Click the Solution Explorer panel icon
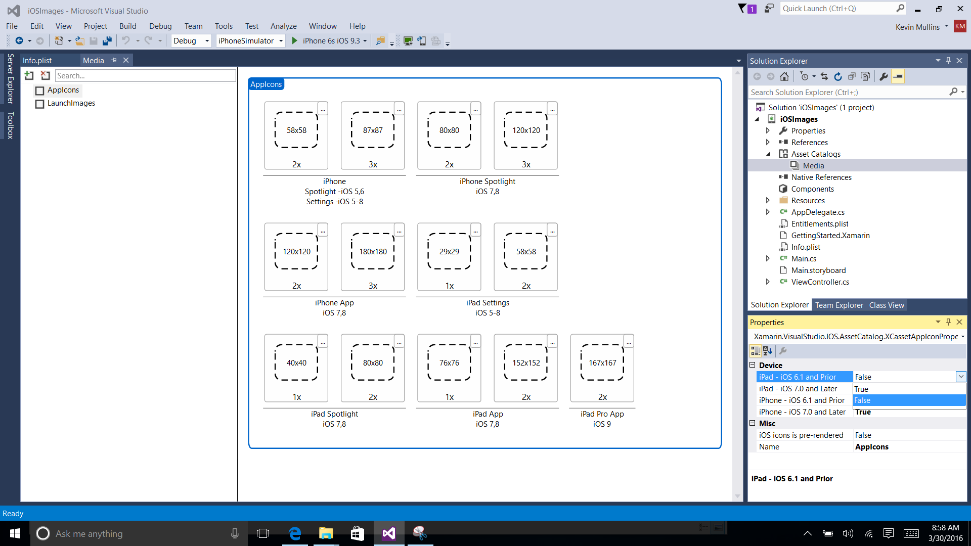Viewport: 971px width, 546px height. click(x=780, y=305)
